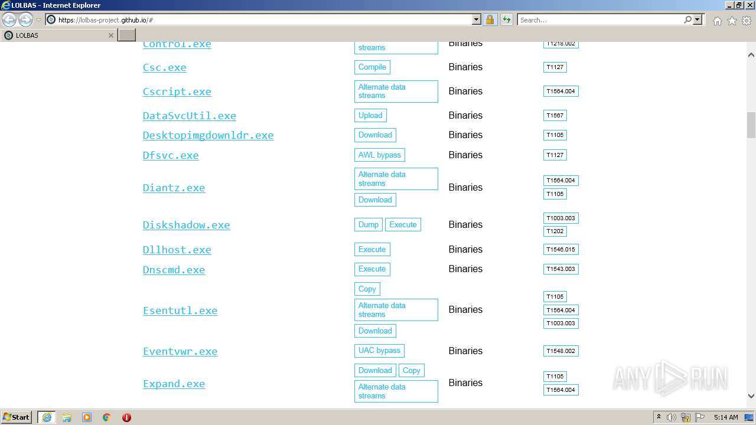Click the T1567 technique tag
The width and height of the screenshot is (756, 425).
(555, 116)
